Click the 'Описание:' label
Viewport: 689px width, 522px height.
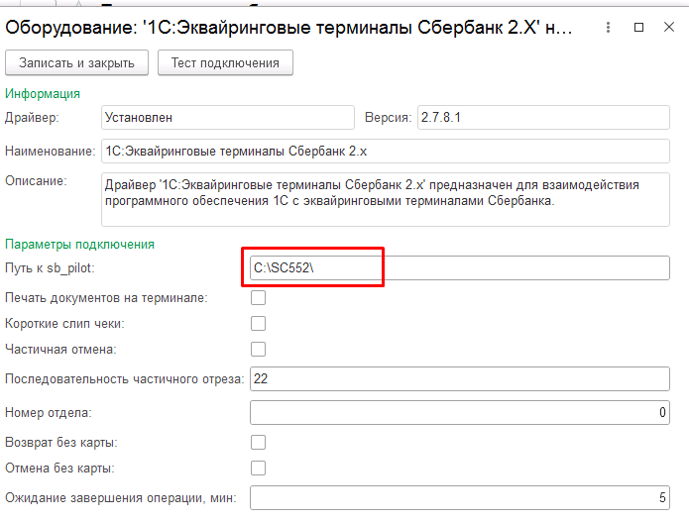36,181
